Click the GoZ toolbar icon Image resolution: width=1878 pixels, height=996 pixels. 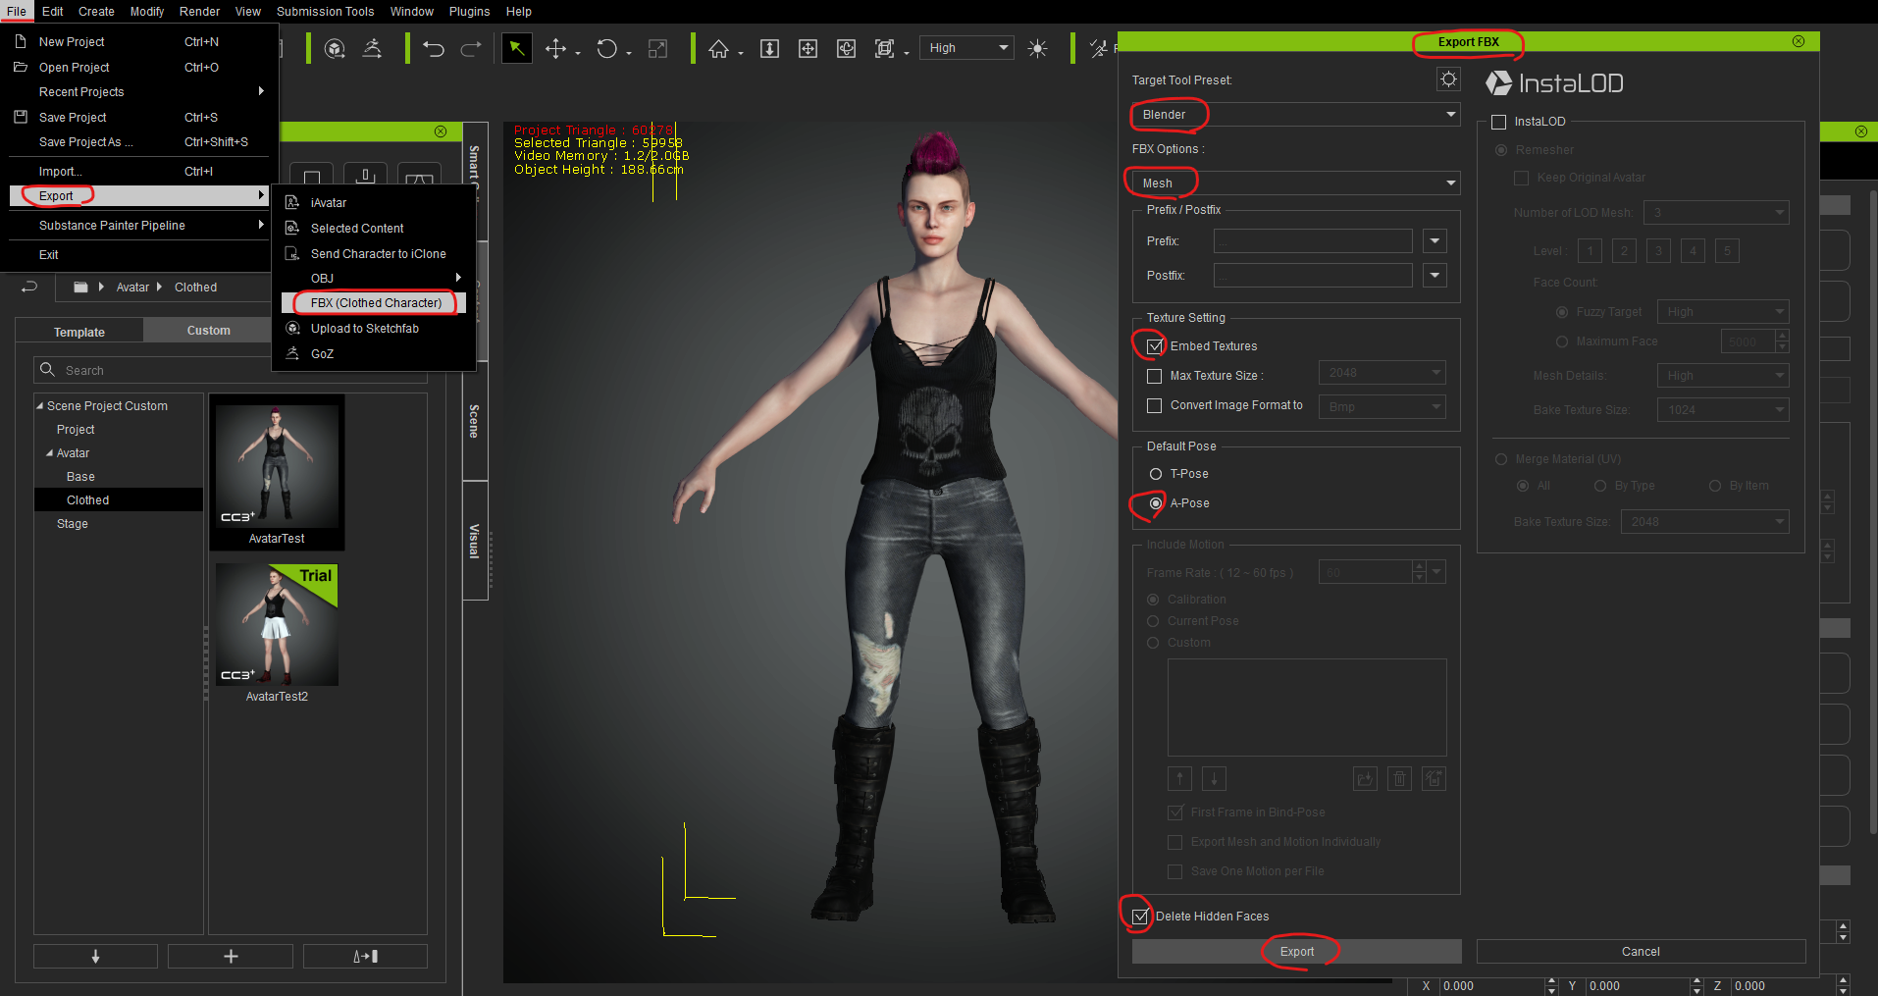click(373, 48)
